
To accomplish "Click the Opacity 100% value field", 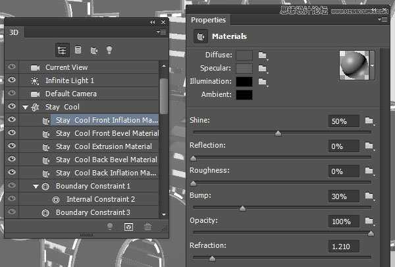I will [344, 222].
